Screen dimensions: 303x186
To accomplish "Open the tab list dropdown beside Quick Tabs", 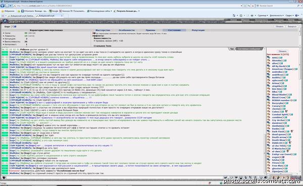I will point(6,16).
